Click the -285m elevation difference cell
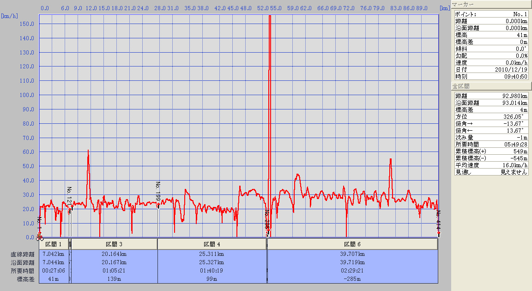 [x=352, y=279]
